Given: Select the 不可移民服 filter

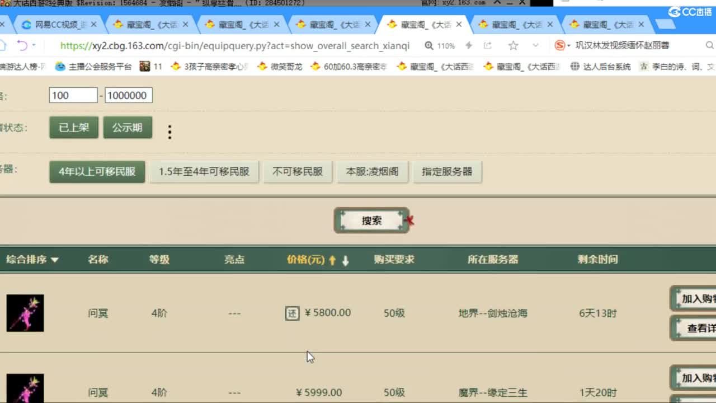Looking at the screenshot, I should pos(298,172).
